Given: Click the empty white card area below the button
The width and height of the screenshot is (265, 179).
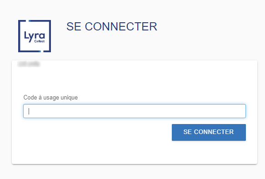Looking at the screenshot, I should [135, 152].
